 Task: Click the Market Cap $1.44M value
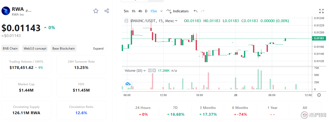(x=26, y=90)
